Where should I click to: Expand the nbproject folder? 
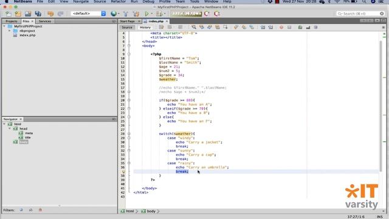coord(10,31)
